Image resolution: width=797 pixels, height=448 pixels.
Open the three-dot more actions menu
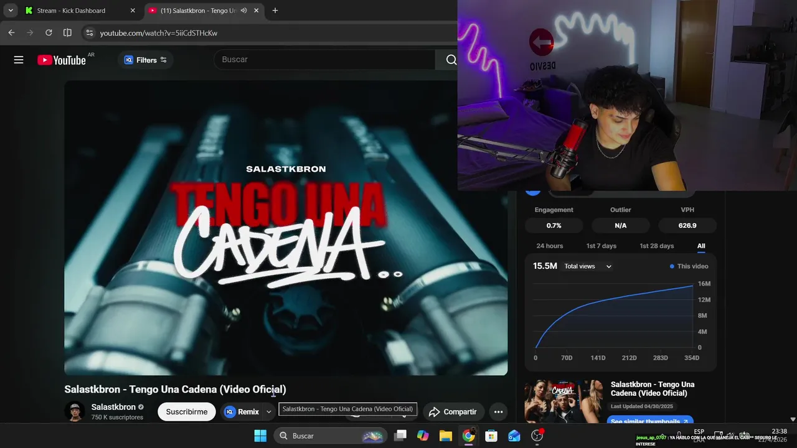(498, 412)
